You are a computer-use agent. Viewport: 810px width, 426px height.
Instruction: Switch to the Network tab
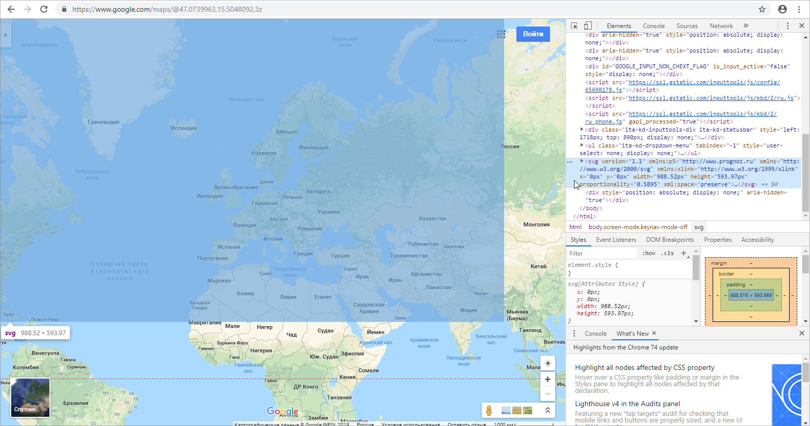point(721,26)
